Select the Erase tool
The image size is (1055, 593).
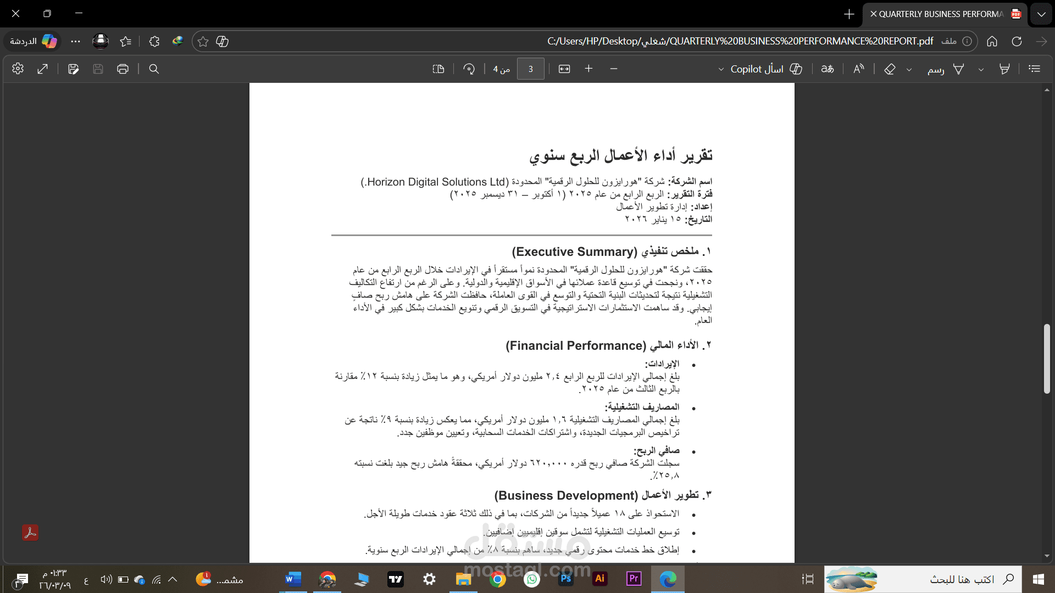click(x=890, y=69)
